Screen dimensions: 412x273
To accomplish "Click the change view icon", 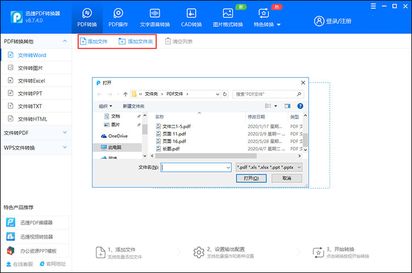I will [x=268, y=106].
